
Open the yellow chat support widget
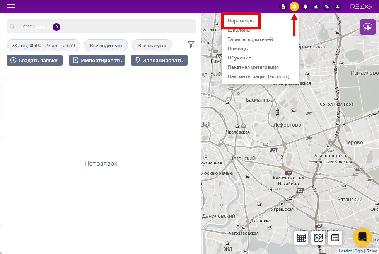362,237
